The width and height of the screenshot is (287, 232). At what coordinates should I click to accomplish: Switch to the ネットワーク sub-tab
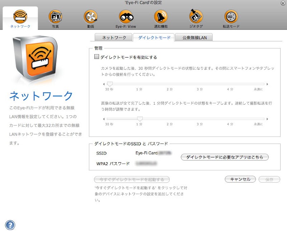point(113,37)
